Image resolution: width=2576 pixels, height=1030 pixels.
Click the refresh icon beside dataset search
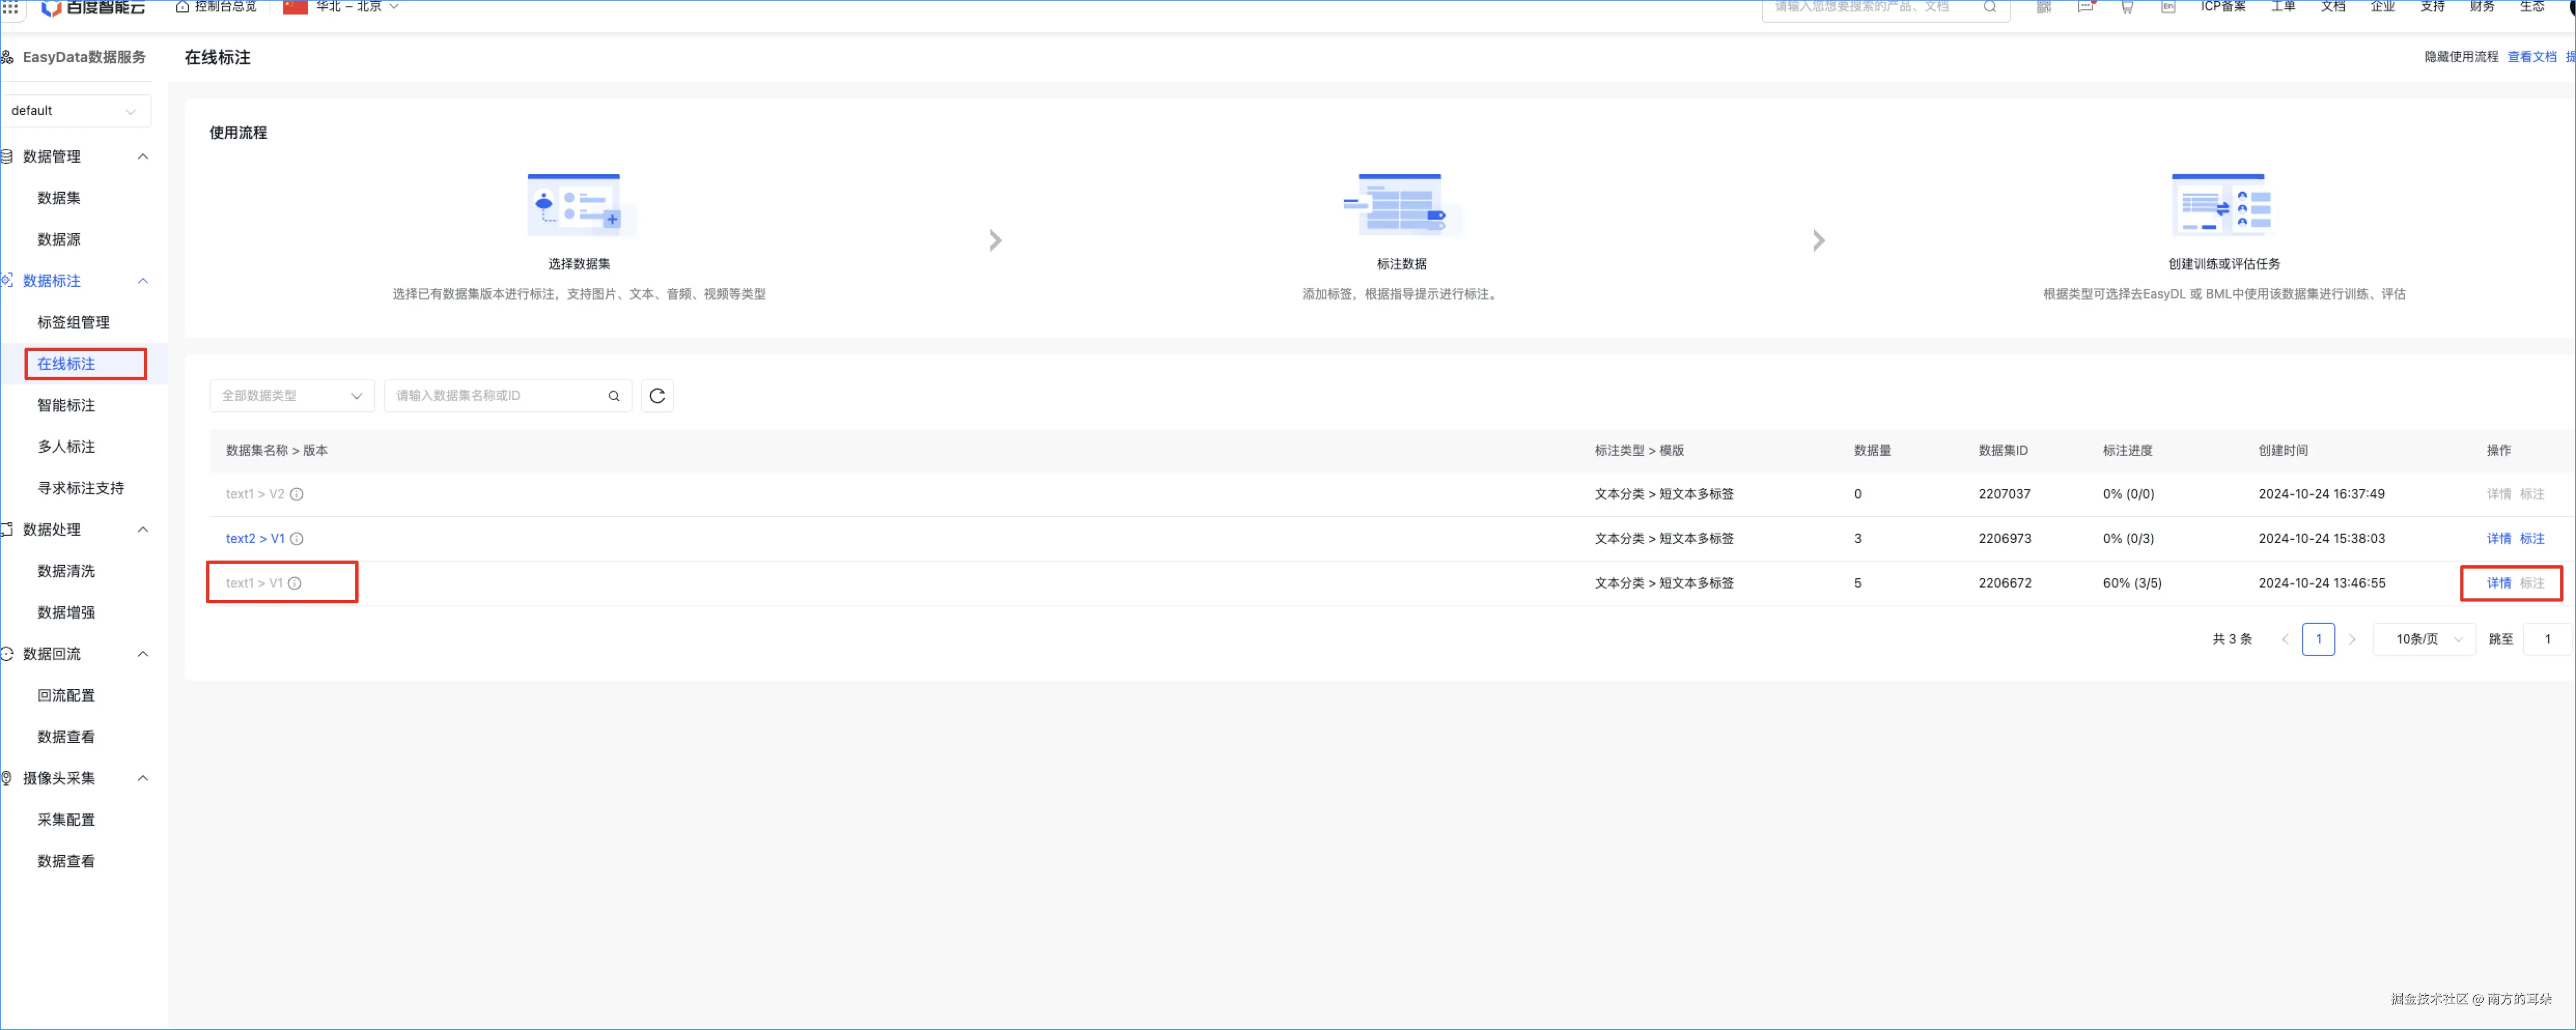(x=657, y=396)
